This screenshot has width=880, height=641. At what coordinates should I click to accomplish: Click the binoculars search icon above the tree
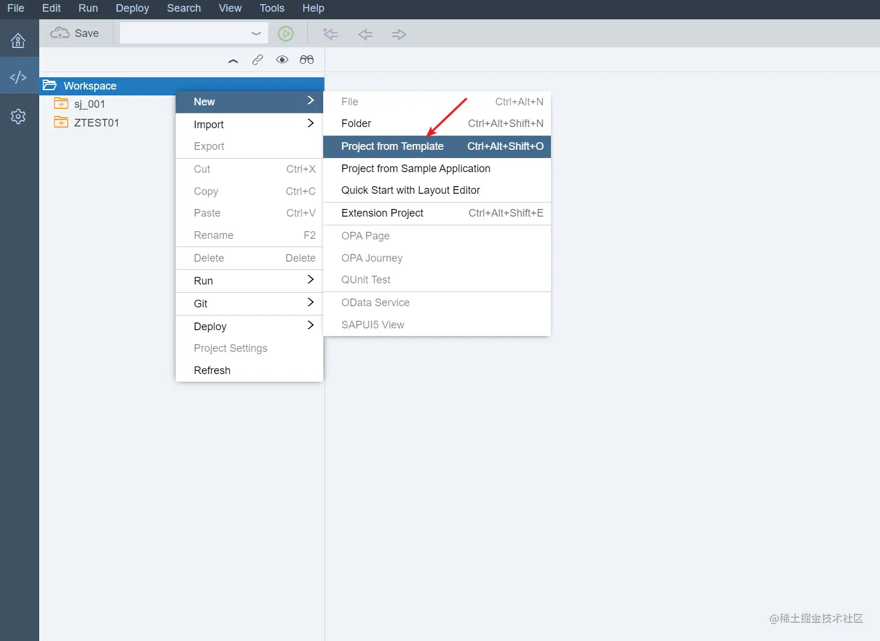pos(306,59)
